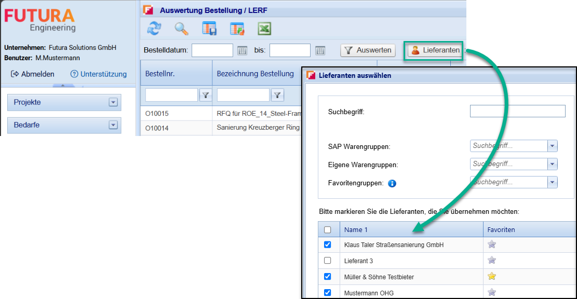Expand the Bedarfe menu arrow
This screenshot has width=577, height=299.
coord(113,125)
